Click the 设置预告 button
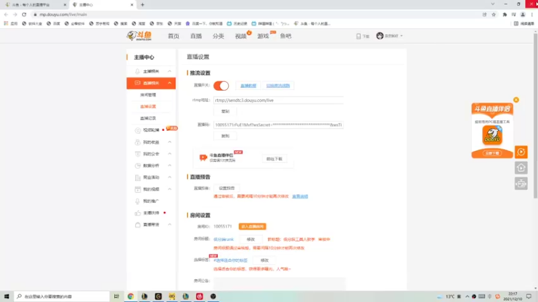 pos(227,189)
